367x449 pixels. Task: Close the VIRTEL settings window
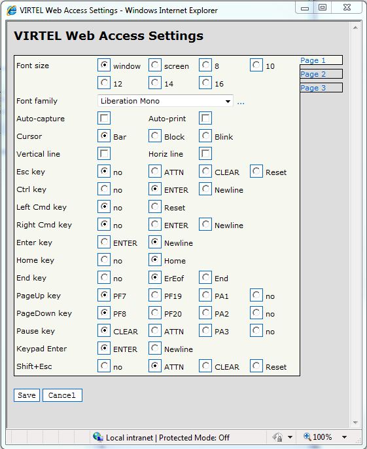coord(347,8)
